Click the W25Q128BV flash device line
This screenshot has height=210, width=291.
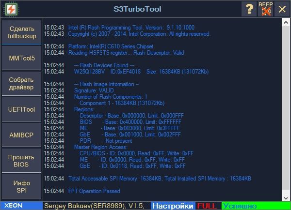(x=141, y=72)
